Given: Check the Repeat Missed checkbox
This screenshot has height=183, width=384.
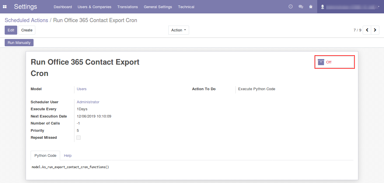Looking at the screenshot, I should pyautogui.click(x=78, y=138).
